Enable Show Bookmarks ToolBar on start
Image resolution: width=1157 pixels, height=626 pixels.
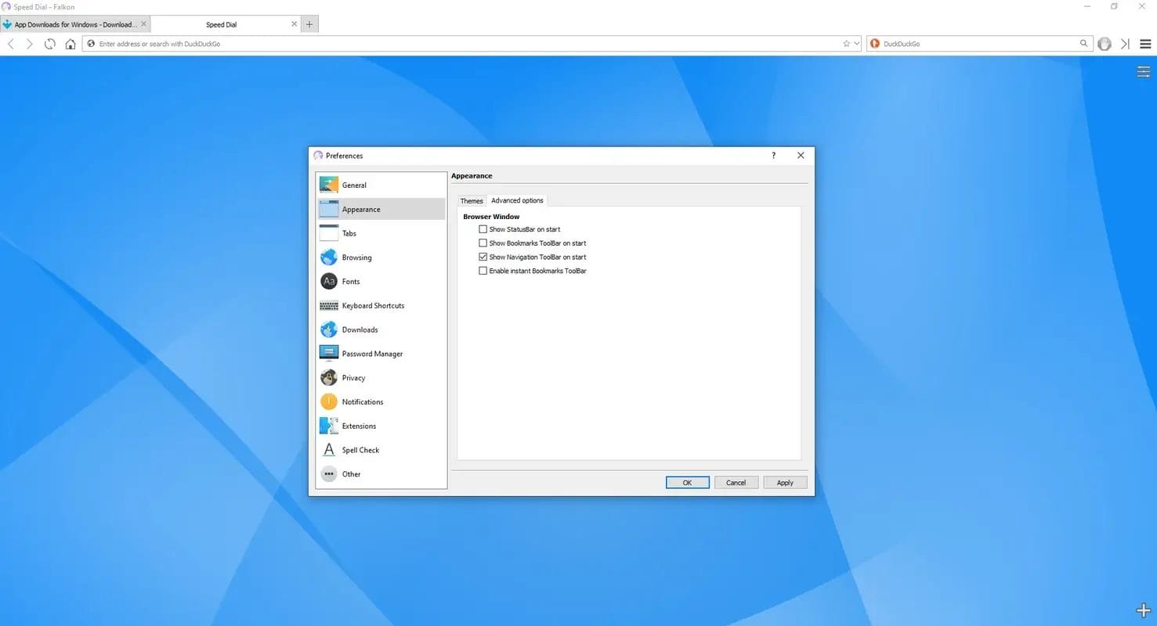click(483, 243)
